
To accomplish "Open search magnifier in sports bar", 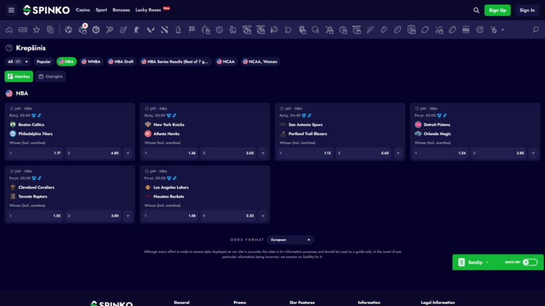I will [535, 30].
